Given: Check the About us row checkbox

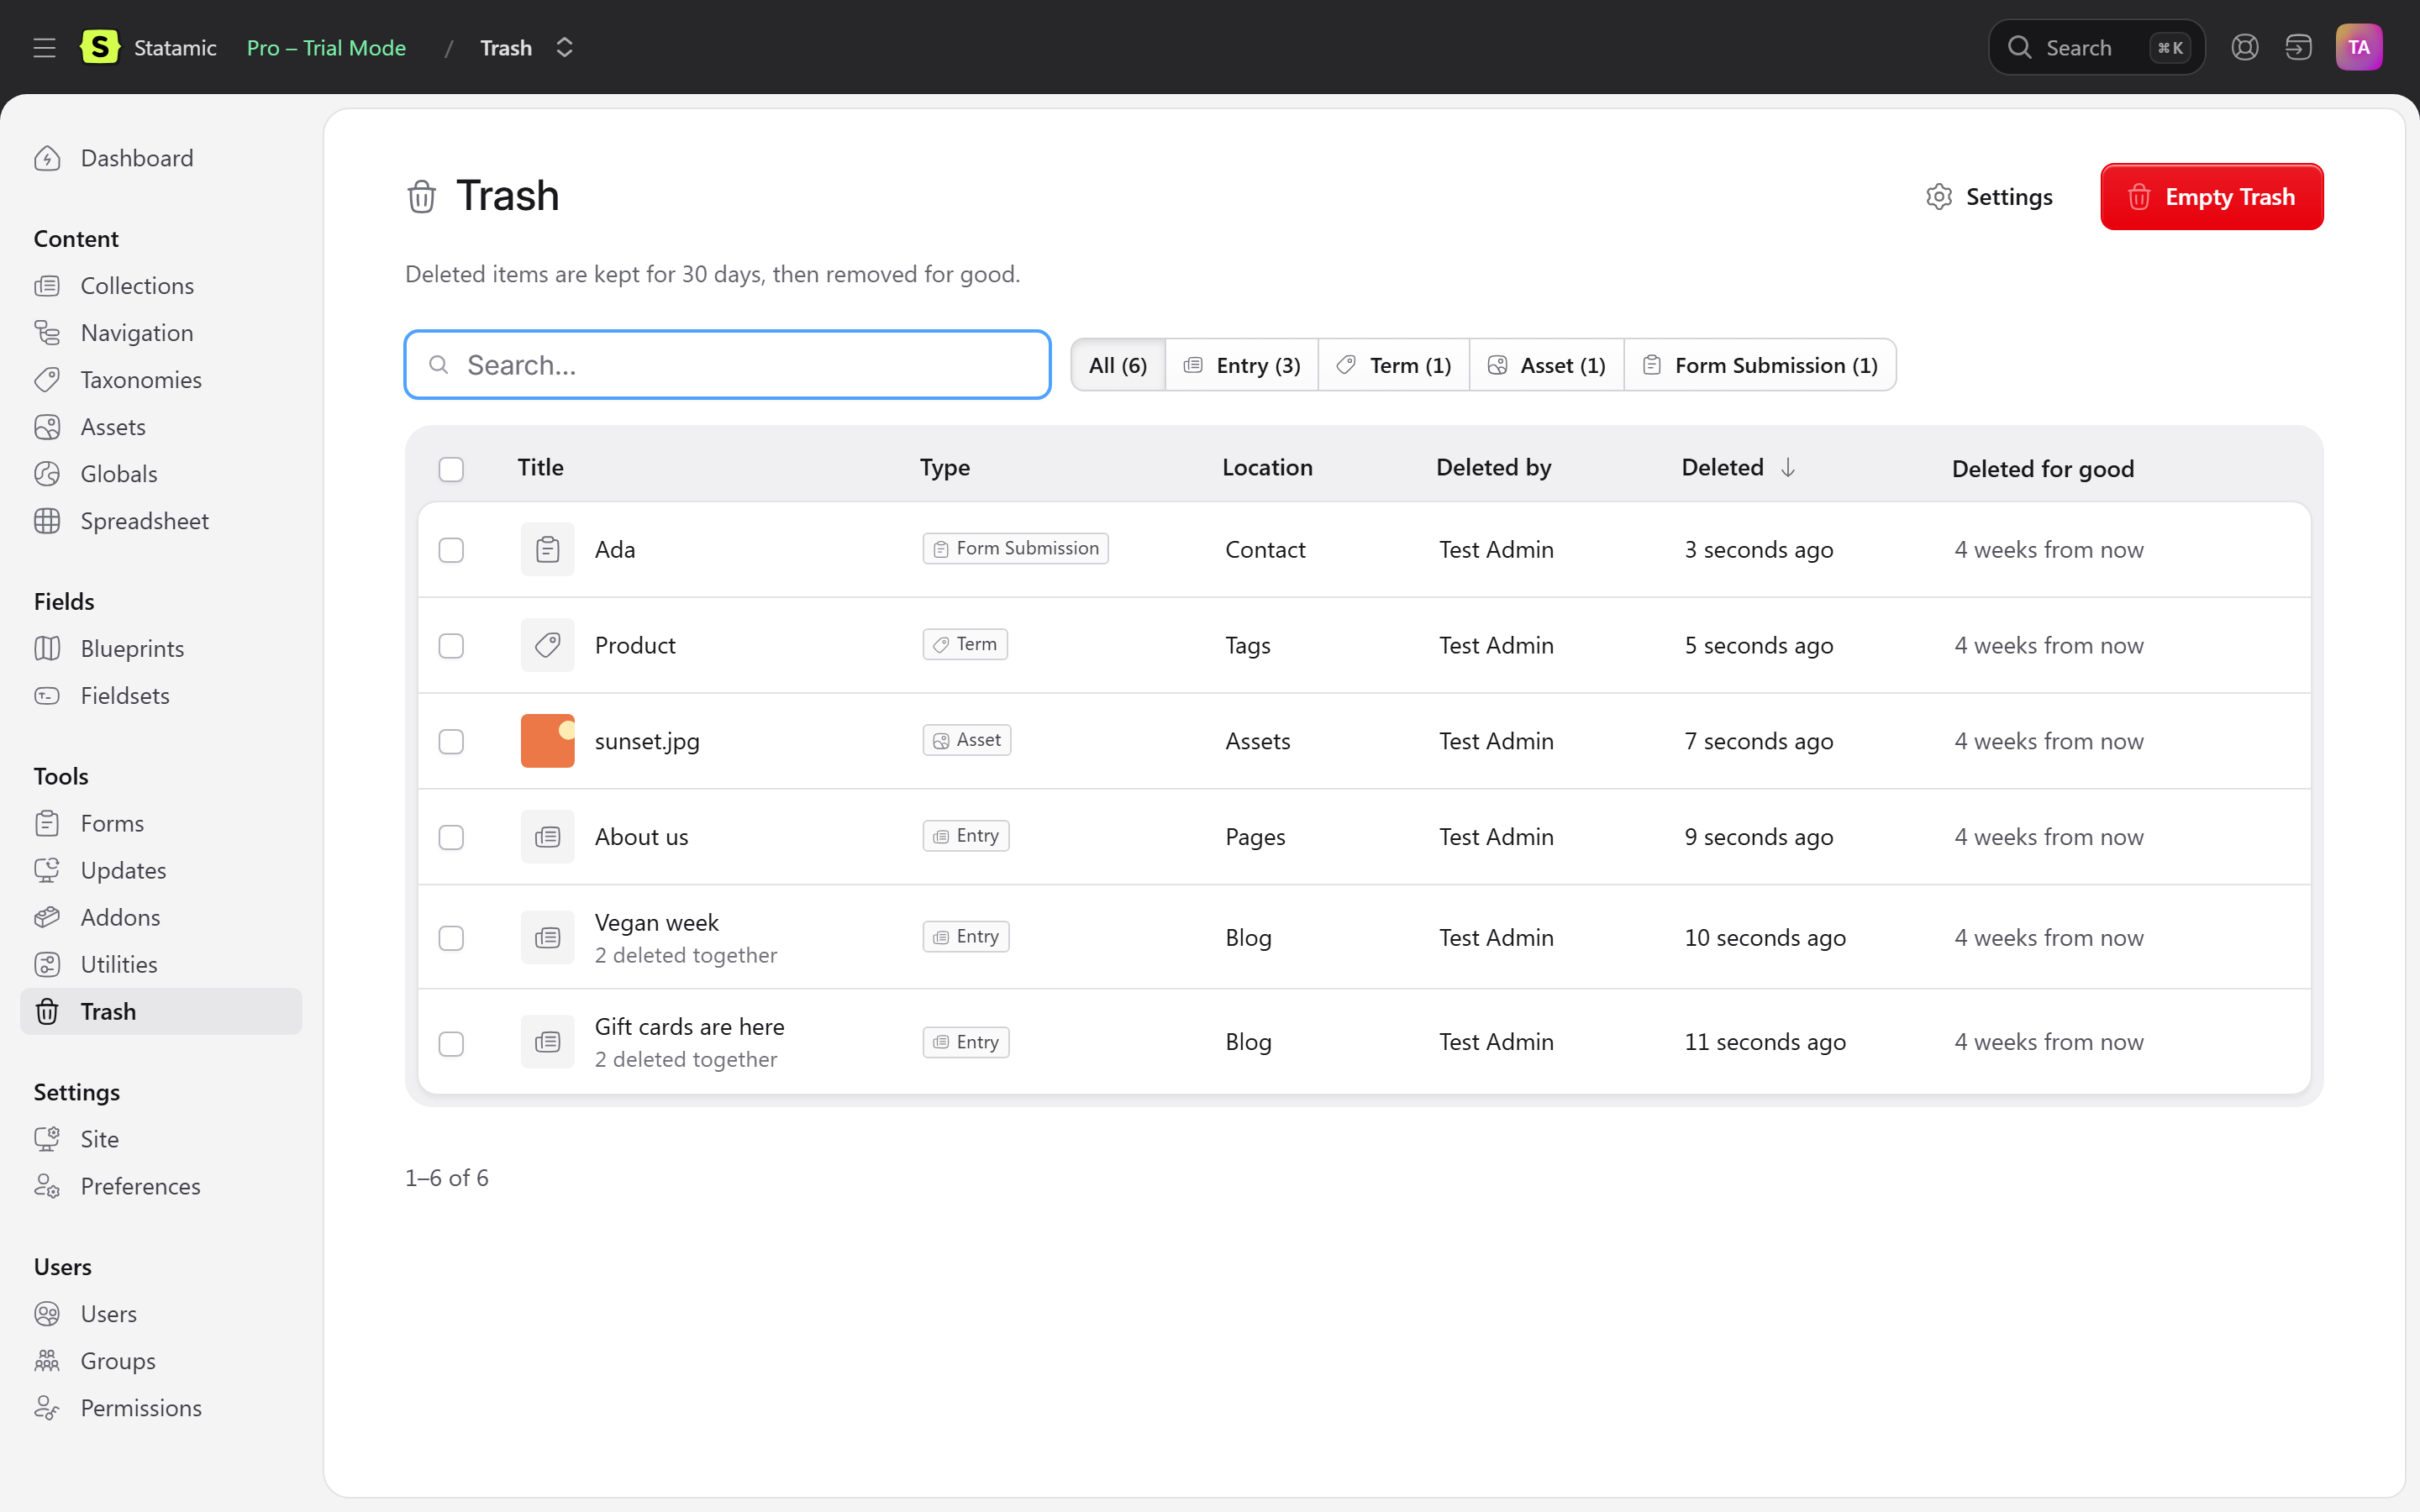Looking at the screenshot, I should (x=451, y=837).
